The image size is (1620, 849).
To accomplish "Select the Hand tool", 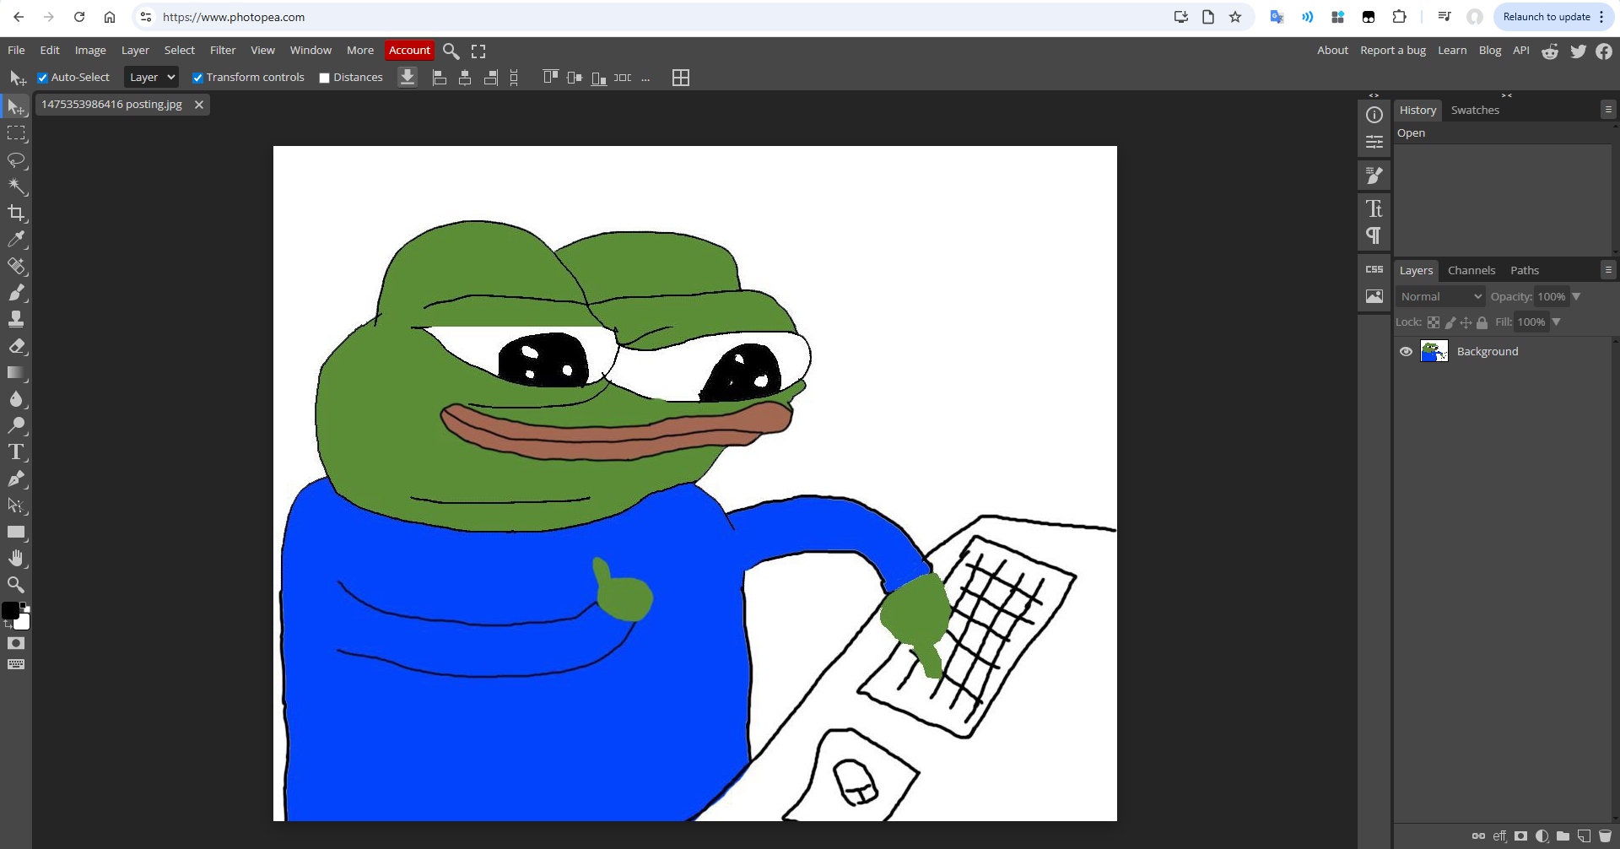I will [x=16, y=558].
